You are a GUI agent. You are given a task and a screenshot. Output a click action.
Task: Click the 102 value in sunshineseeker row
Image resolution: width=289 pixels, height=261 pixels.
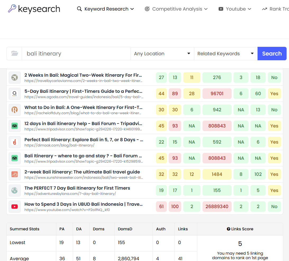[x=258, y=174]
